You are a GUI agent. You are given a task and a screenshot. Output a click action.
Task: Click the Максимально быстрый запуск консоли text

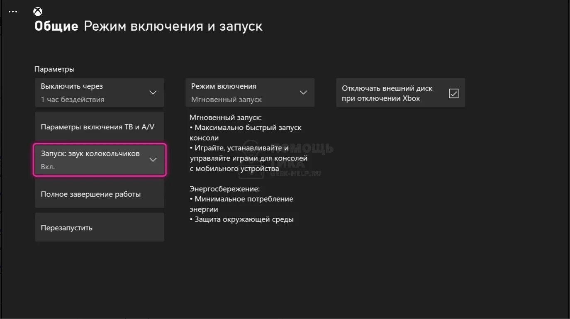click(x=246, y=133)
